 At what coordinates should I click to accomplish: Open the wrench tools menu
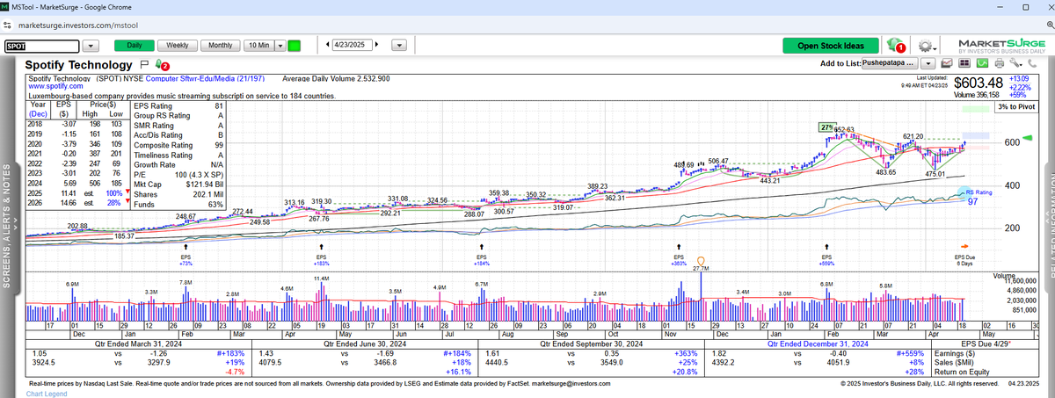click(1015, 64)
